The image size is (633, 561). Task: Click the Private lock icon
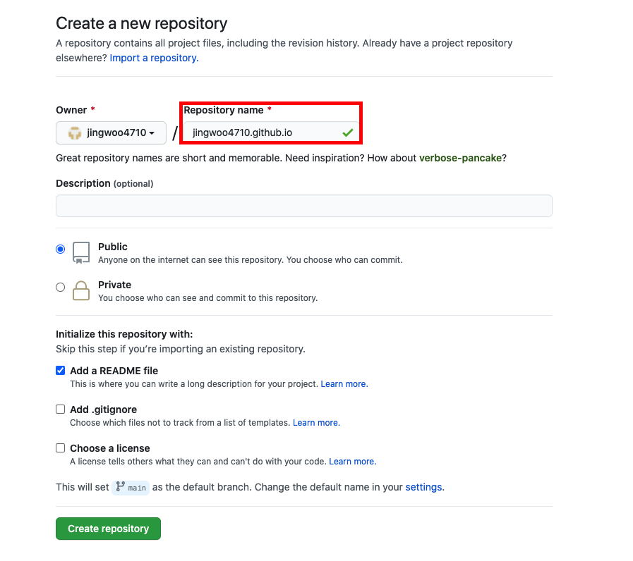point(81,290)
